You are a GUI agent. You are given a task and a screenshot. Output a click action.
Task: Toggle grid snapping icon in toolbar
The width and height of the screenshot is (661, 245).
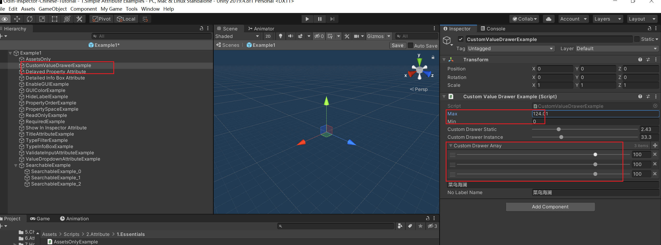(145, 19)
